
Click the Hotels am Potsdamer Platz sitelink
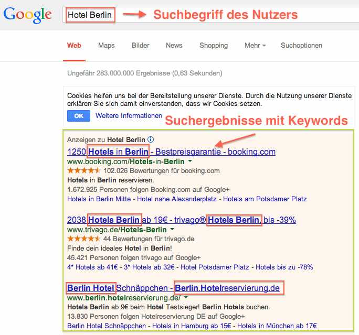point(265,199)
